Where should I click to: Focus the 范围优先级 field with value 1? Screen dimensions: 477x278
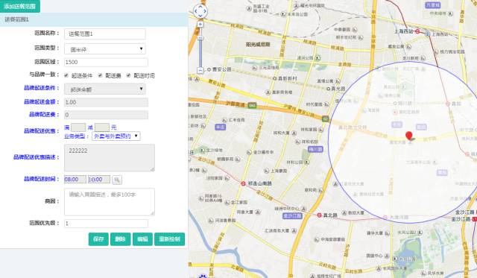tap(106, 224)
